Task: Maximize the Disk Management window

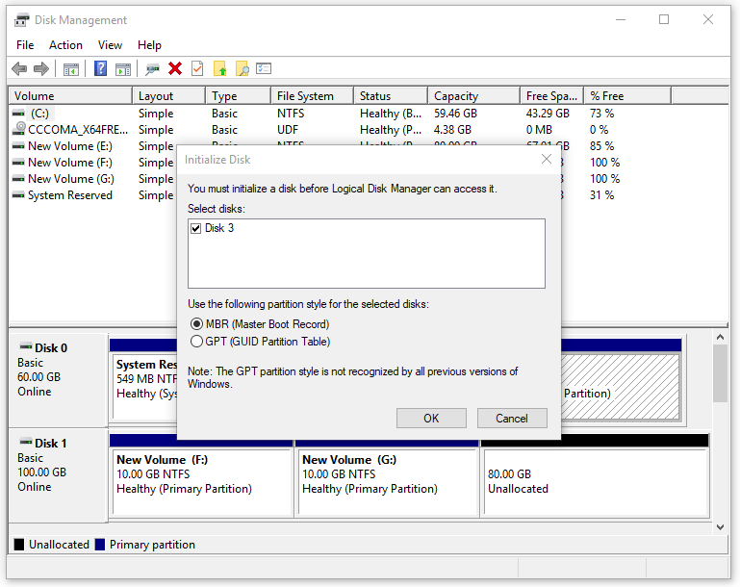Action: coord(664,19)
